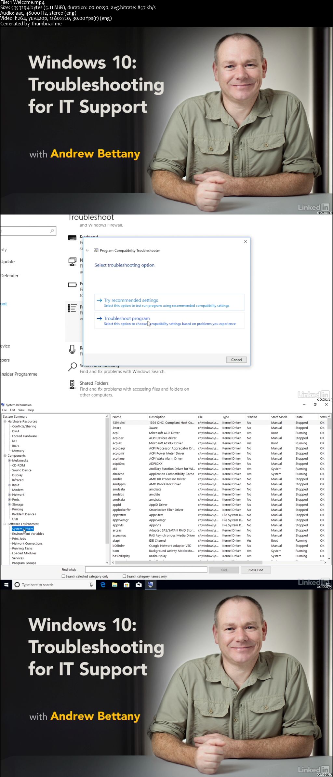Open the Help menu
Viewport: 333px width, 777px height.
31,410
